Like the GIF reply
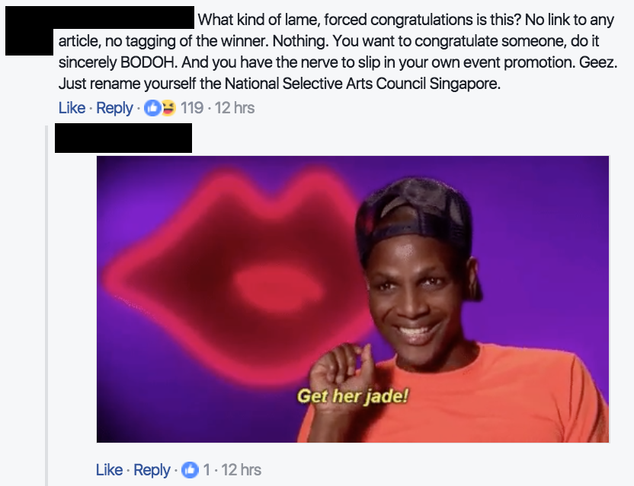 point(109,469)
